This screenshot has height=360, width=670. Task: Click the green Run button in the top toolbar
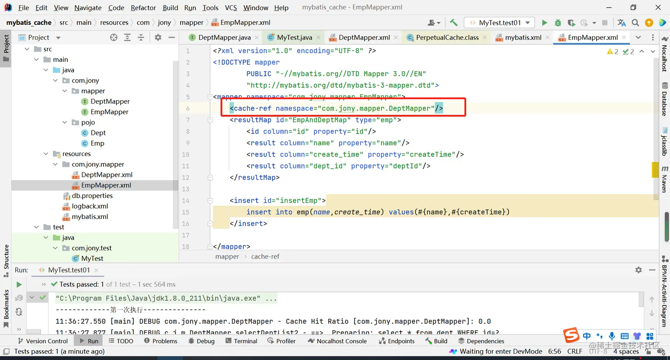point(545,23)
